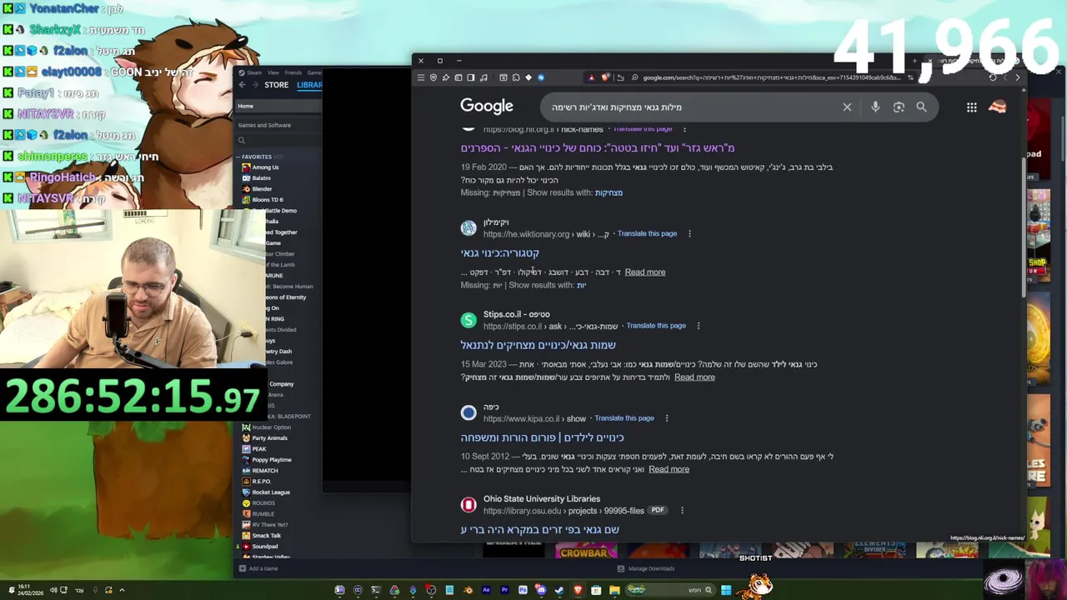Viewport: 1067px width, 600px height.
Task: Click Translate this page for wiktionary result
Action: [647, 233]
